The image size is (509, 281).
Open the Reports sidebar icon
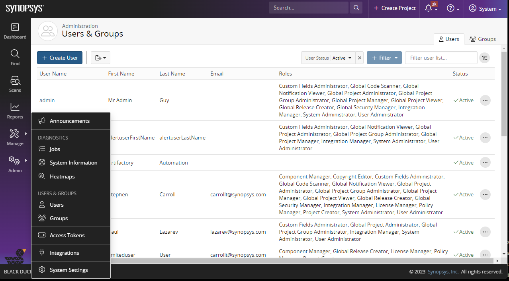[x=15, y=111]
